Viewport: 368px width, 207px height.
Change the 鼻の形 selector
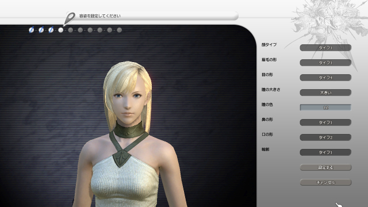[325, 122]
